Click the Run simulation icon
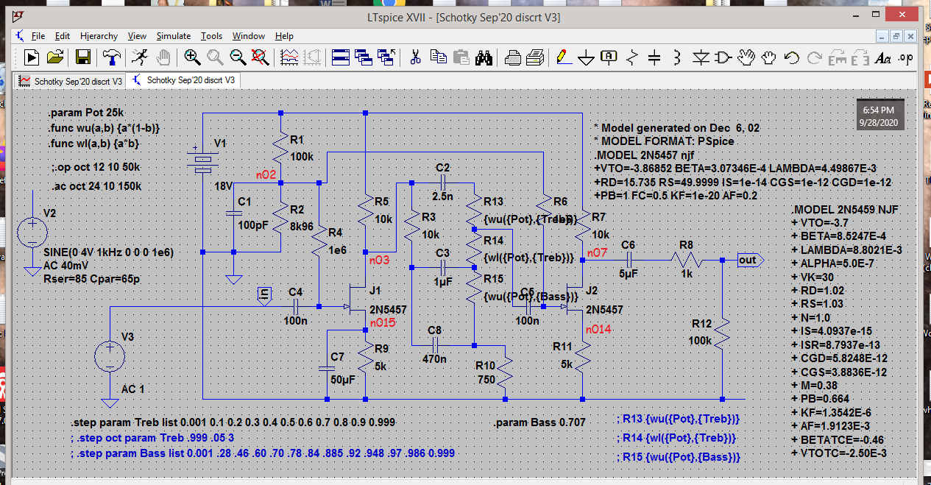The image size is (931, 485). (32, 57)
